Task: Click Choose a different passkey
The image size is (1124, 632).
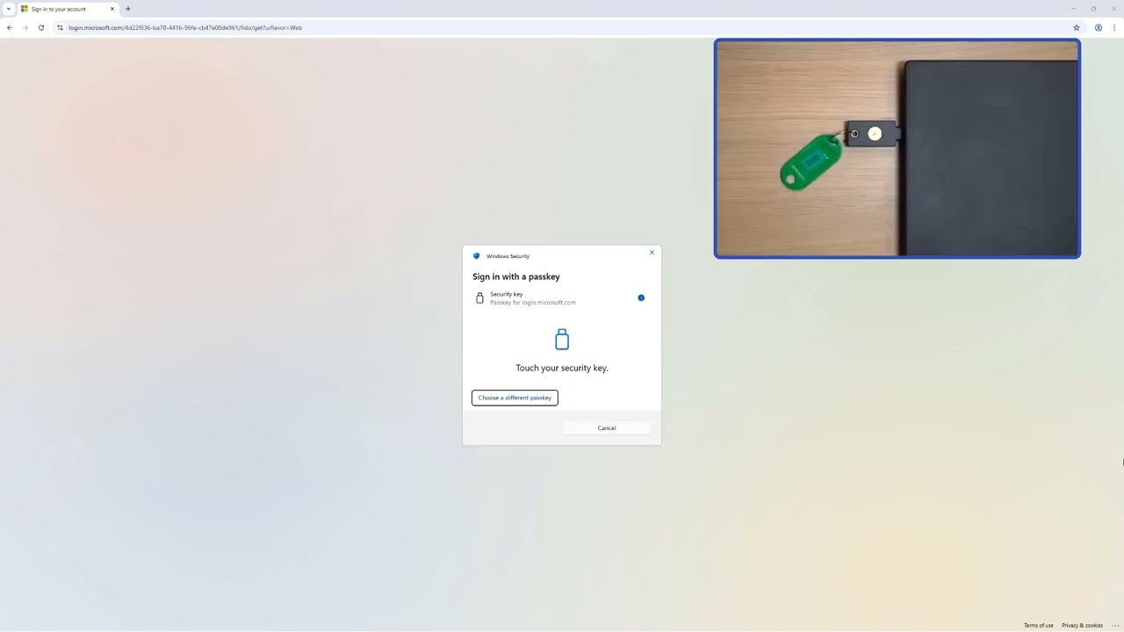Action: point(514,398)
